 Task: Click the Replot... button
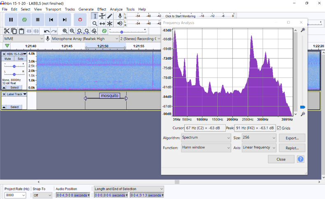click(x=292, y=148)
